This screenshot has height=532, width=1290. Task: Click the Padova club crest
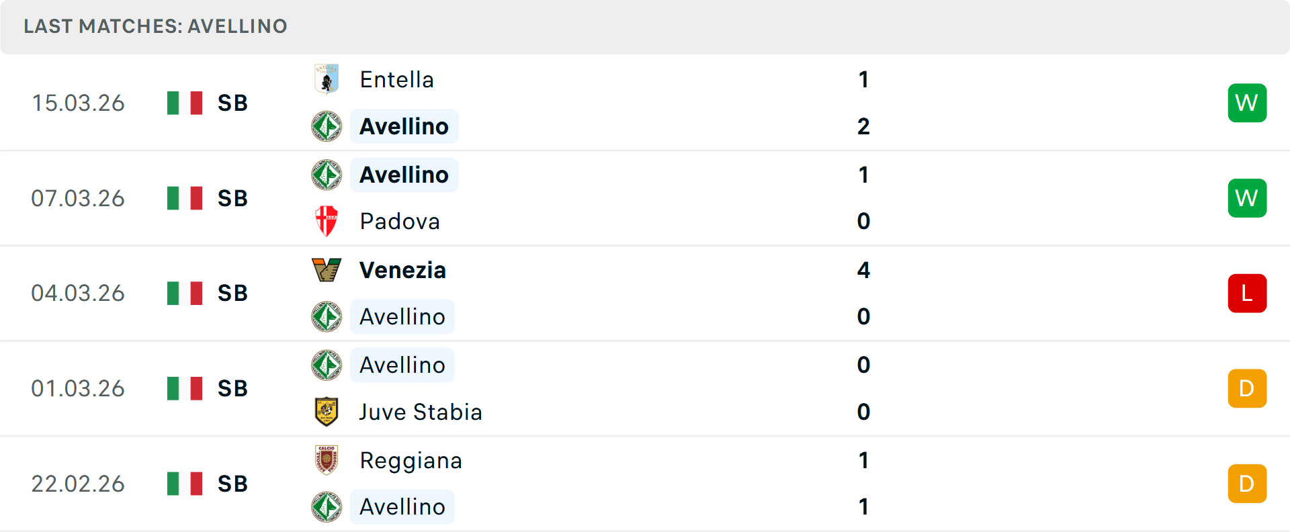pos(327,221)
